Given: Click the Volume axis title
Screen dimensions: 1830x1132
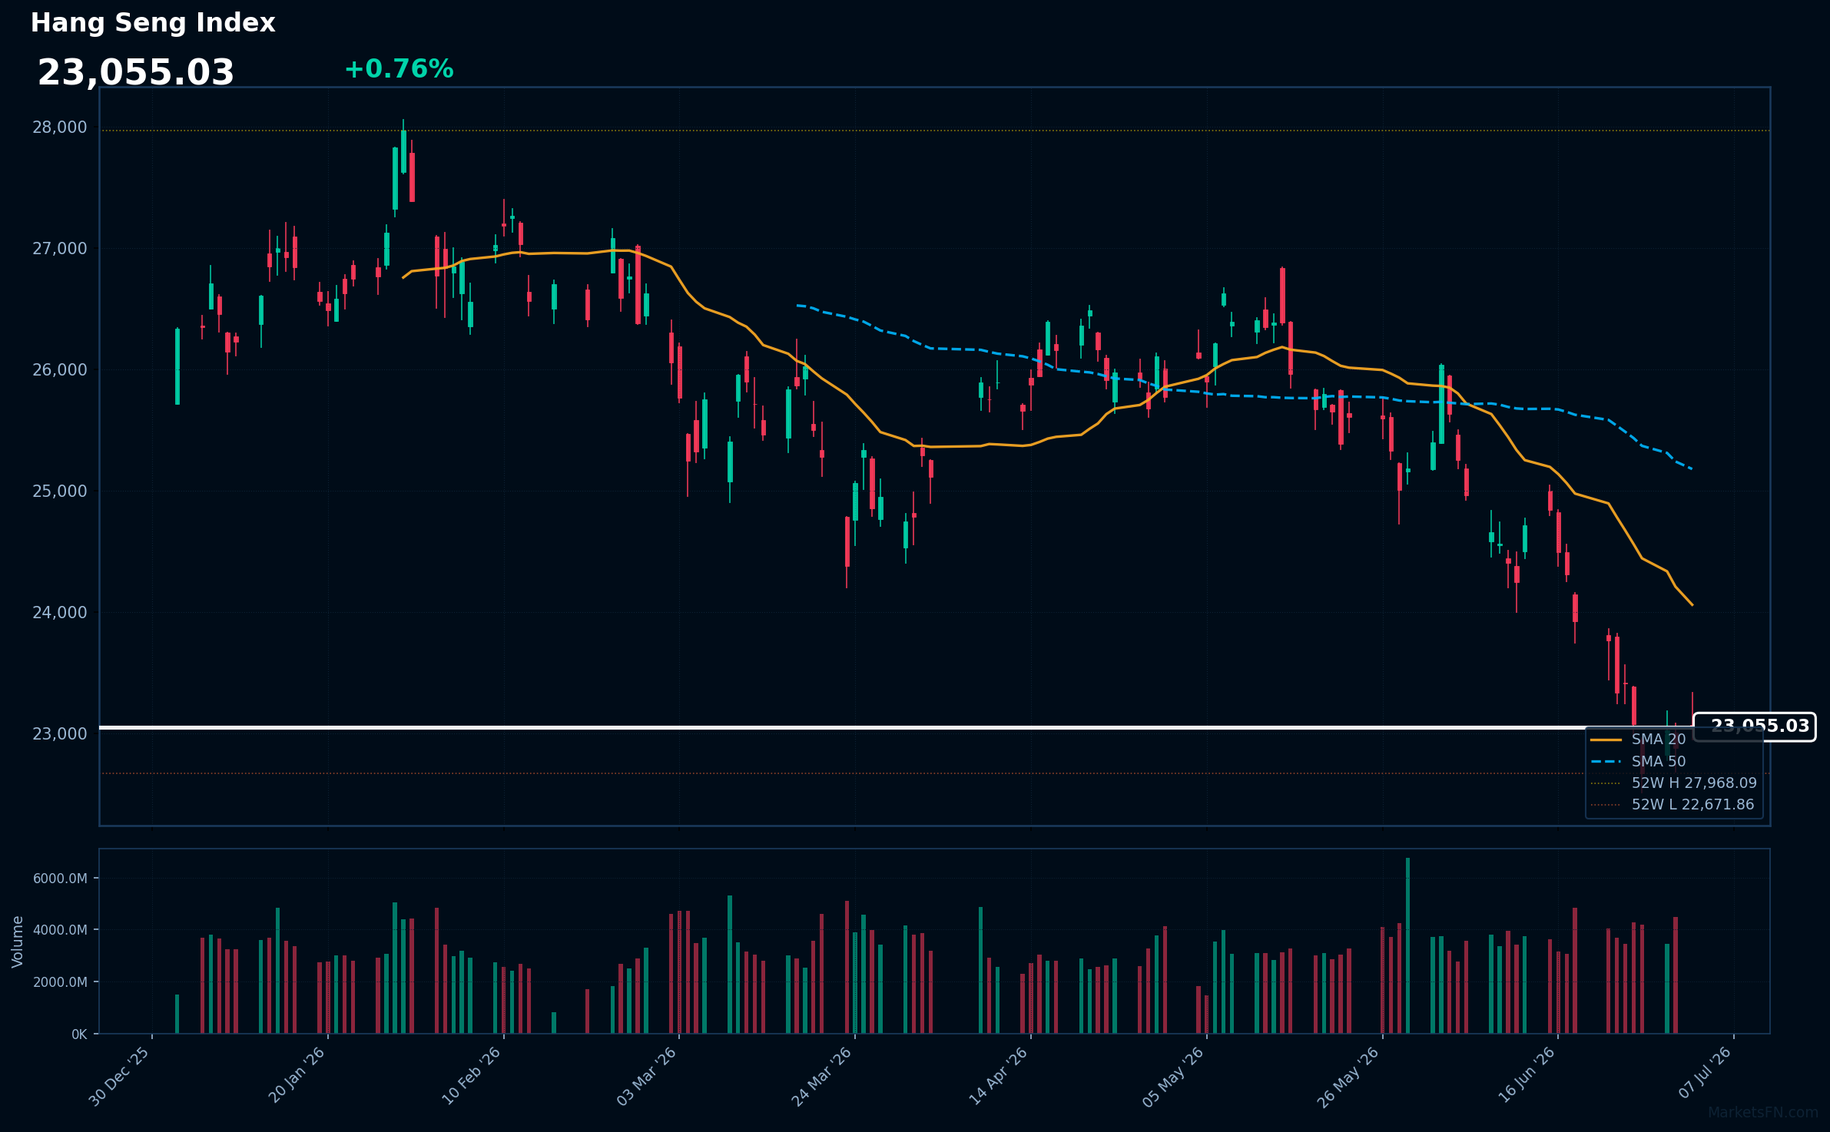Looking at the screenshot, I should (x=18, y=942).
